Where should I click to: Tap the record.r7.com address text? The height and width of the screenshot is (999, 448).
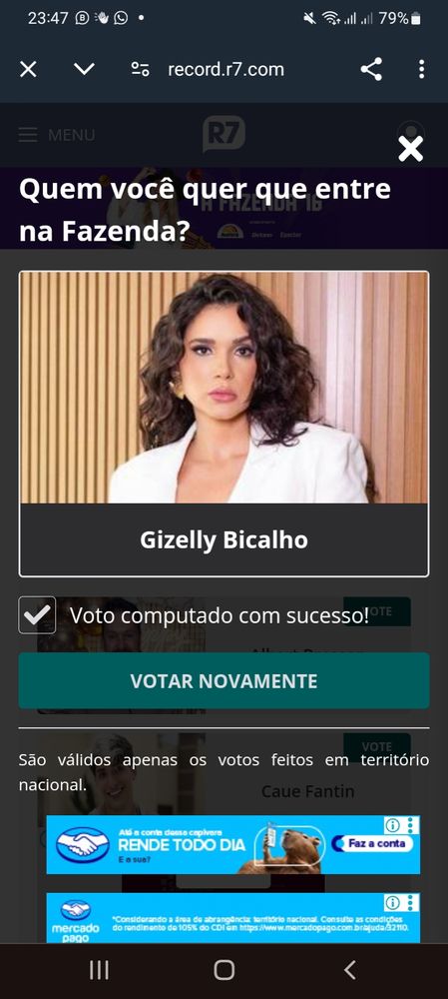[225, 70]
